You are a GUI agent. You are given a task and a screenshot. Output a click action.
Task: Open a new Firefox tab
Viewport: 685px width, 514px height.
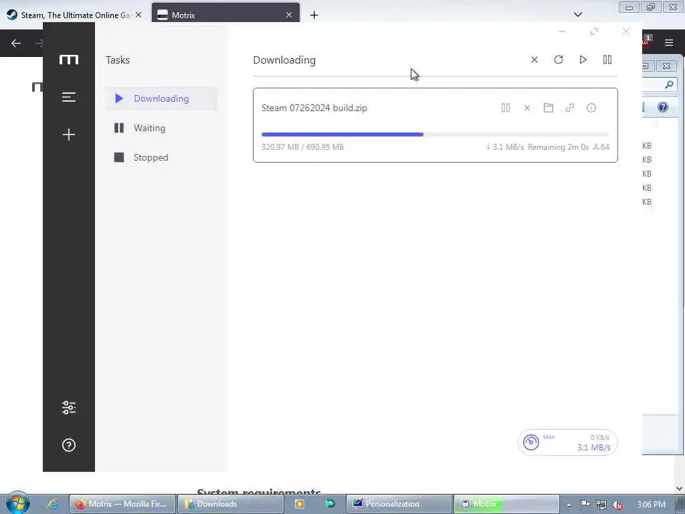pos(314,15)
